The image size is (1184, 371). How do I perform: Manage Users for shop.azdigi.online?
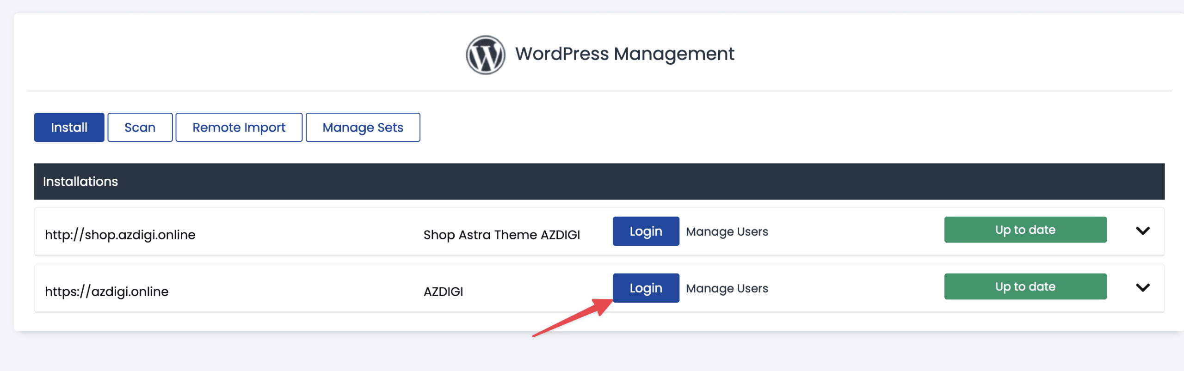coord(727,231)
